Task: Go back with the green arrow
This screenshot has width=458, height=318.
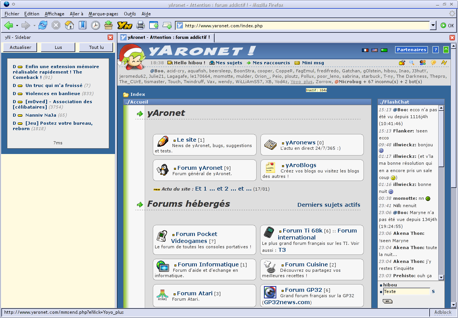Action: [8, 26]
